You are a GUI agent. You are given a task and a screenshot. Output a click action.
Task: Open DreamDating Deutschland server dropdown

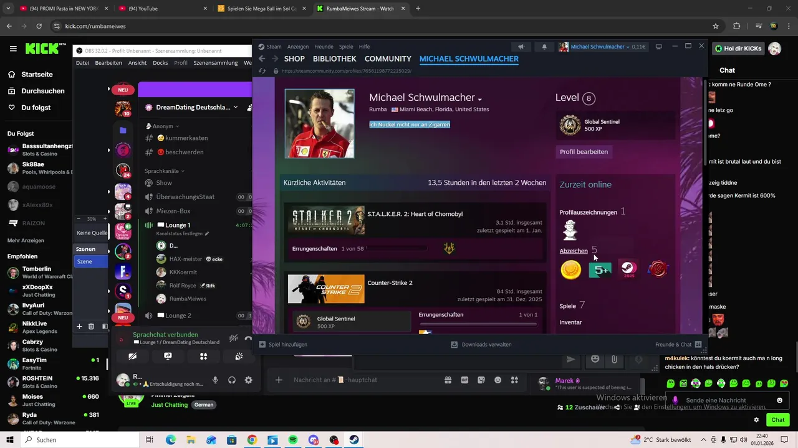pyautogui.click(x=236, y=107)
